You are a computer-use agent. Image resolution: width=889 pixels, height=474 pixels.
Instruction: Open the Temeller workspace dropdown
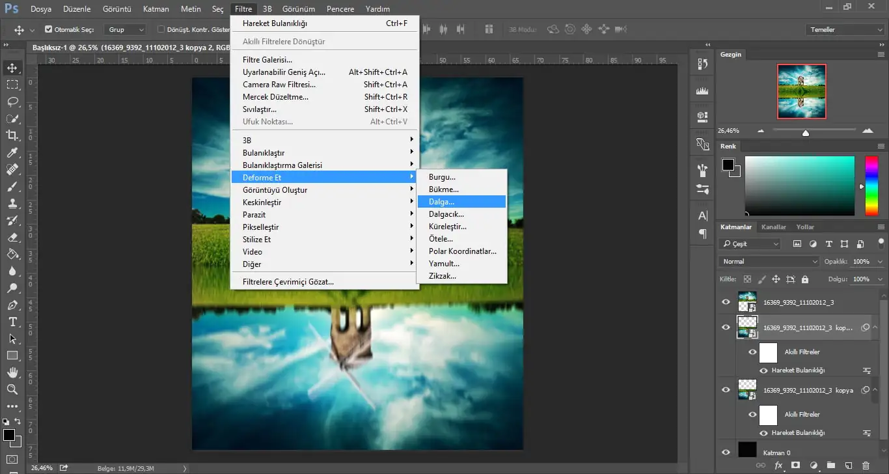844,30
